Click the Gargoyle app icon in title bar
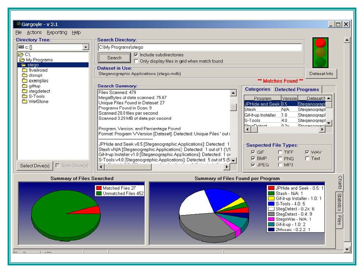 [x=17, y=24]
